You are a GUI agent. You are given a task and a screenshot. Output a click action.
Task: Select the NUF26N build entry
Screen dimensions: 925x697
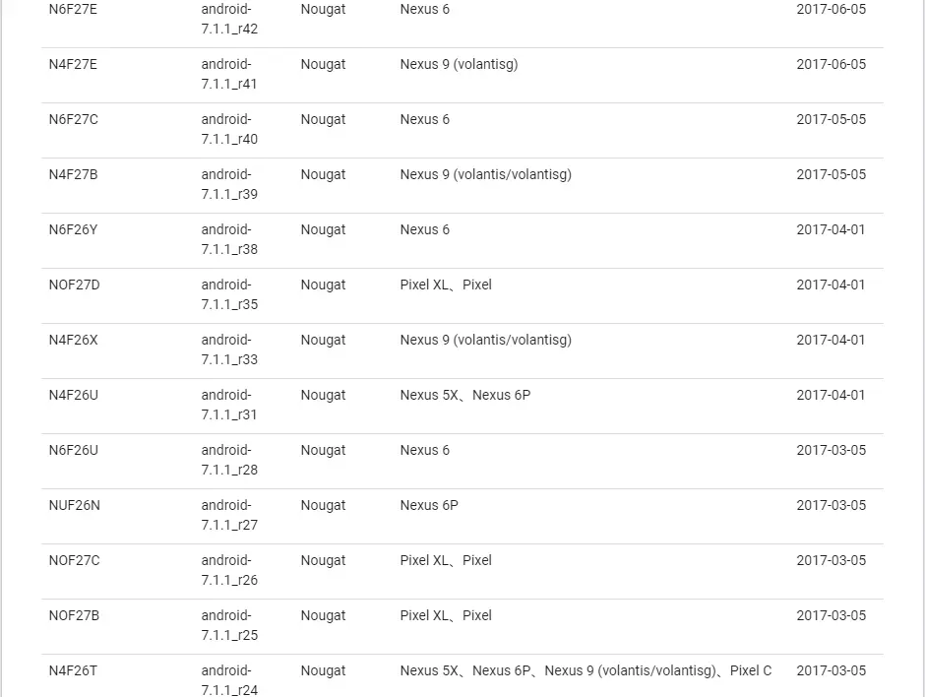pyautogui.click(x=75, y=505)
